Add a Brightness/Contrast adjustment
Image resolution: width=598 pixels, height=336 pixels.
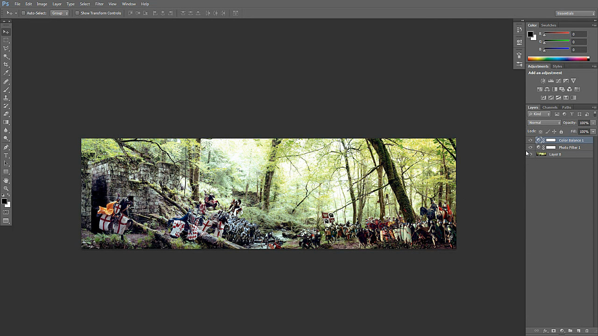click(543, 81)
